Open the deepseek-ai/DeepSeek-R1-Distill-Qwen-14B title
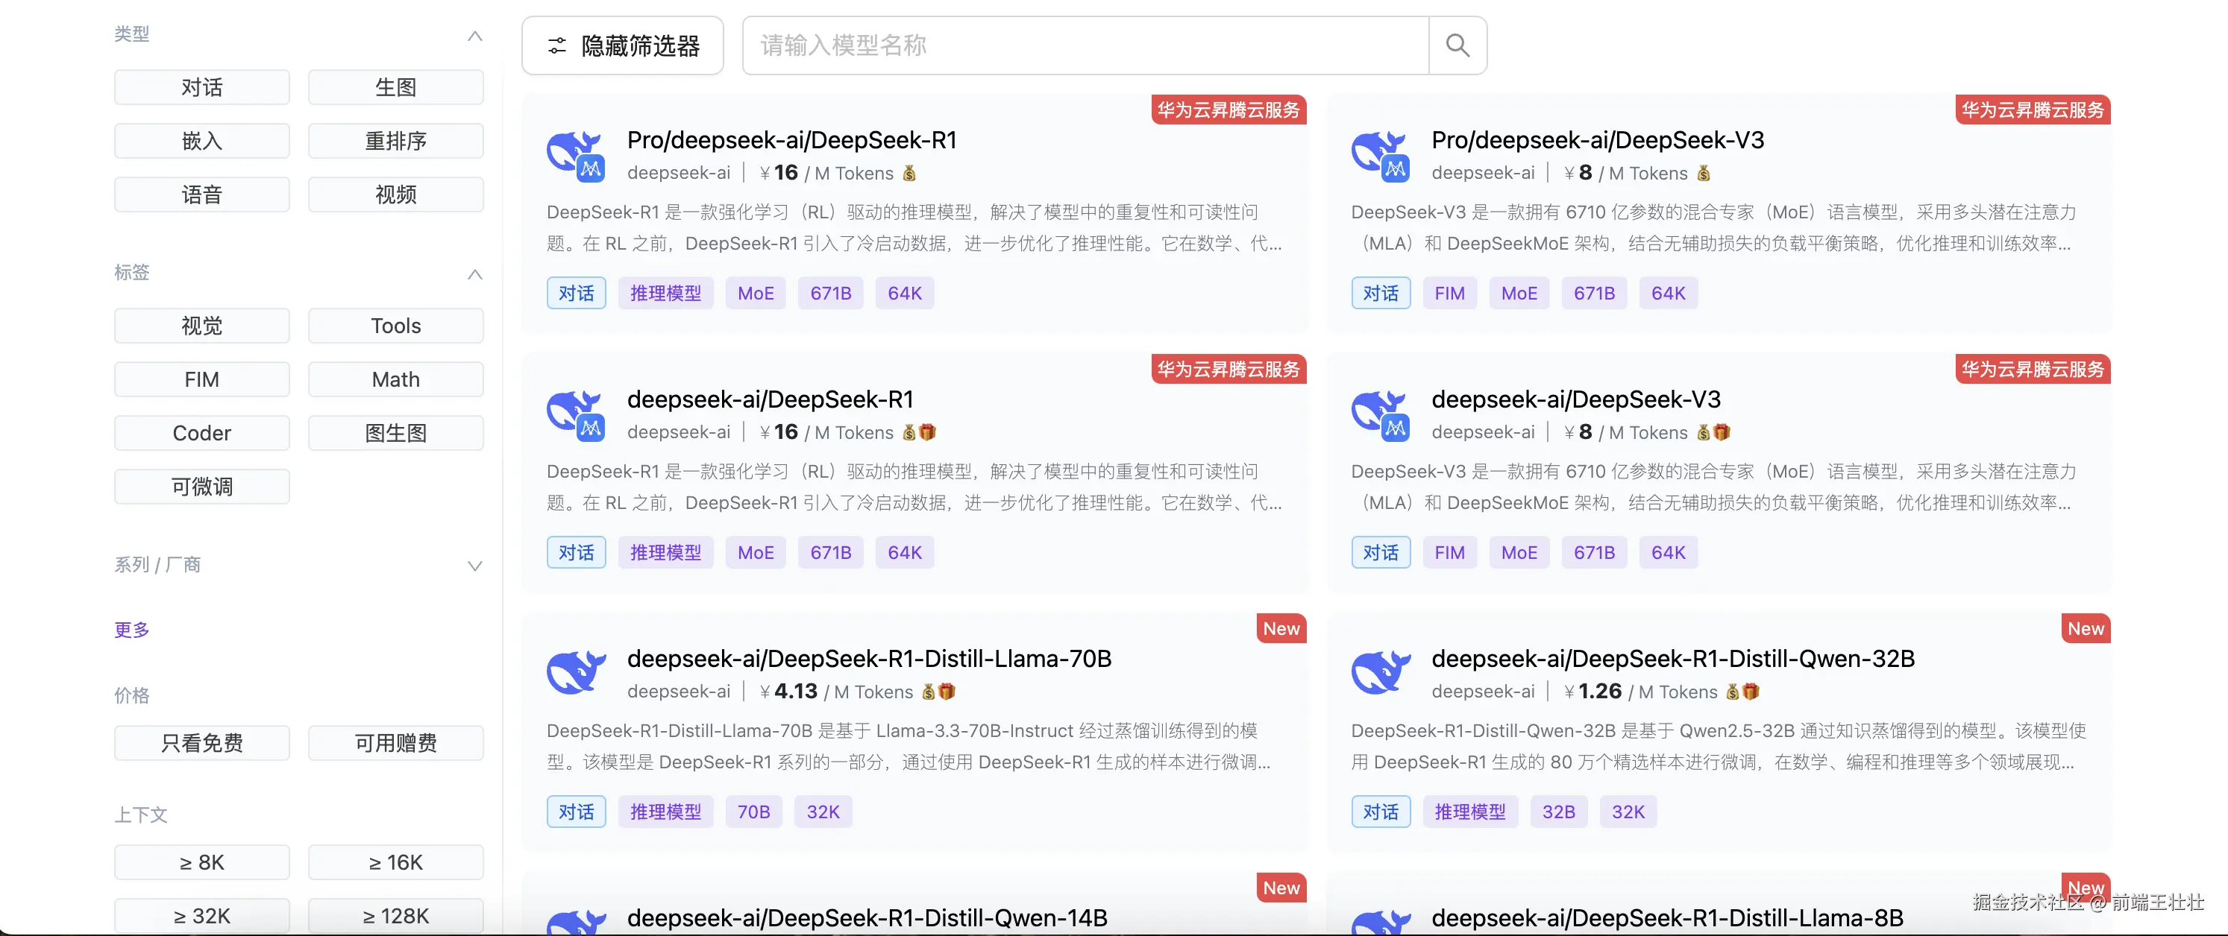Screen dimensions: 2228x936 (867, 917)
